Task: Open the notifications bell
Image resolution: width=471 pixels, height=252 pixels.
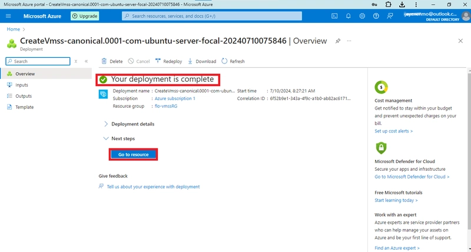Action: pyautogui.click(x=348, y=16)
